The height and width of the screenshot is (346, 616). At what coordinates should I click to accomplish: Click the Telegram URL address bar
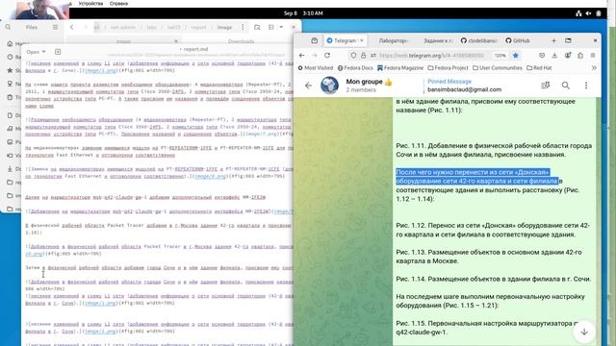(x=431, y=56)
